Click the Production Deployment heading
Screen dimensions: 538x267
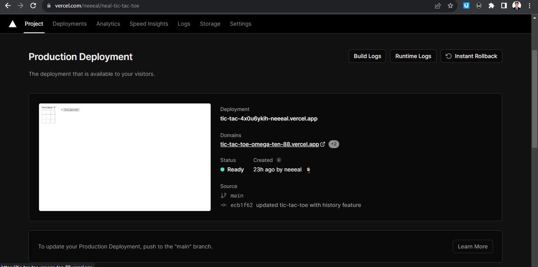(81, 57)
